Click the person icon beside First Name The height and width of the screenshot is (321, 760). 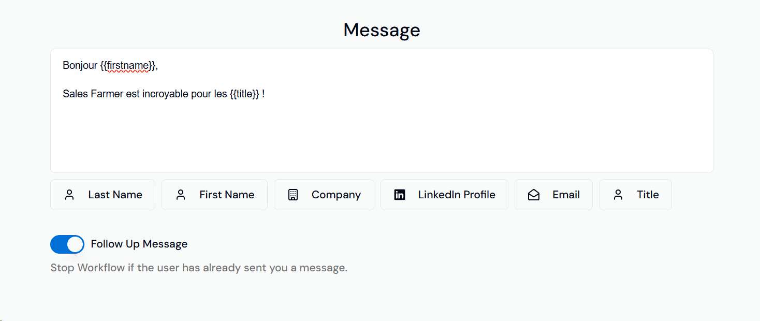(x=181, y=195)
